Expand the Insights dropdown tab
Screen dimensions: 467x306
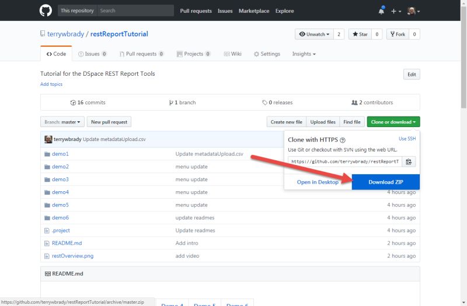[304, 54]
